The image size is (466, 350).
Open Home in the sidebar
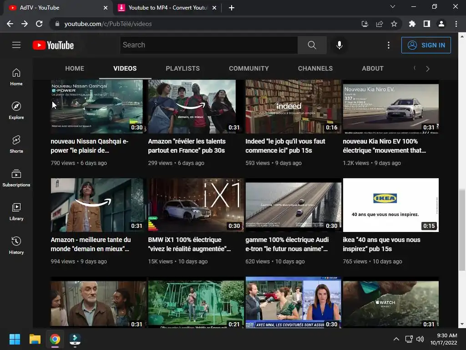point(16,77)
